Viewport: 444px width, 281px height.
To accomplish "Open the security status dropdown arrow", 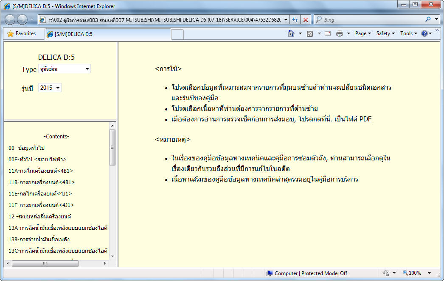I will click(x=394, y=273).
